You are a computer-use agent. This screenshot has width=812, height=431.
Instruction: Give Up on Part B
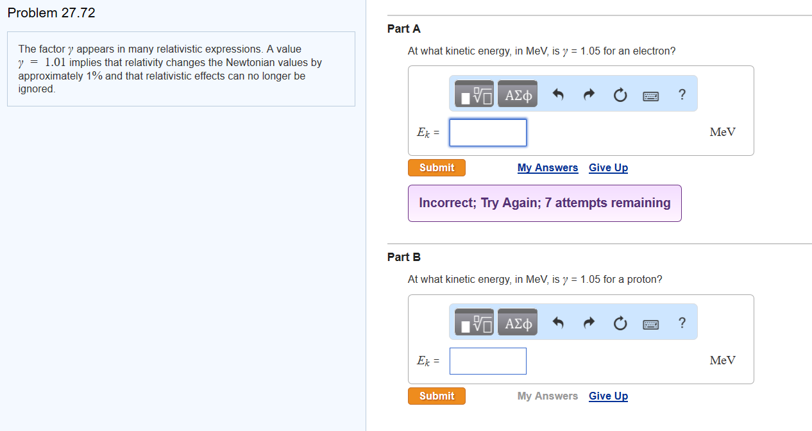point(607,396)
